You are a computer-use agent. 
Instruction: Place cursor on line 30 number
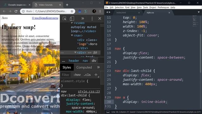coord(109,102)
